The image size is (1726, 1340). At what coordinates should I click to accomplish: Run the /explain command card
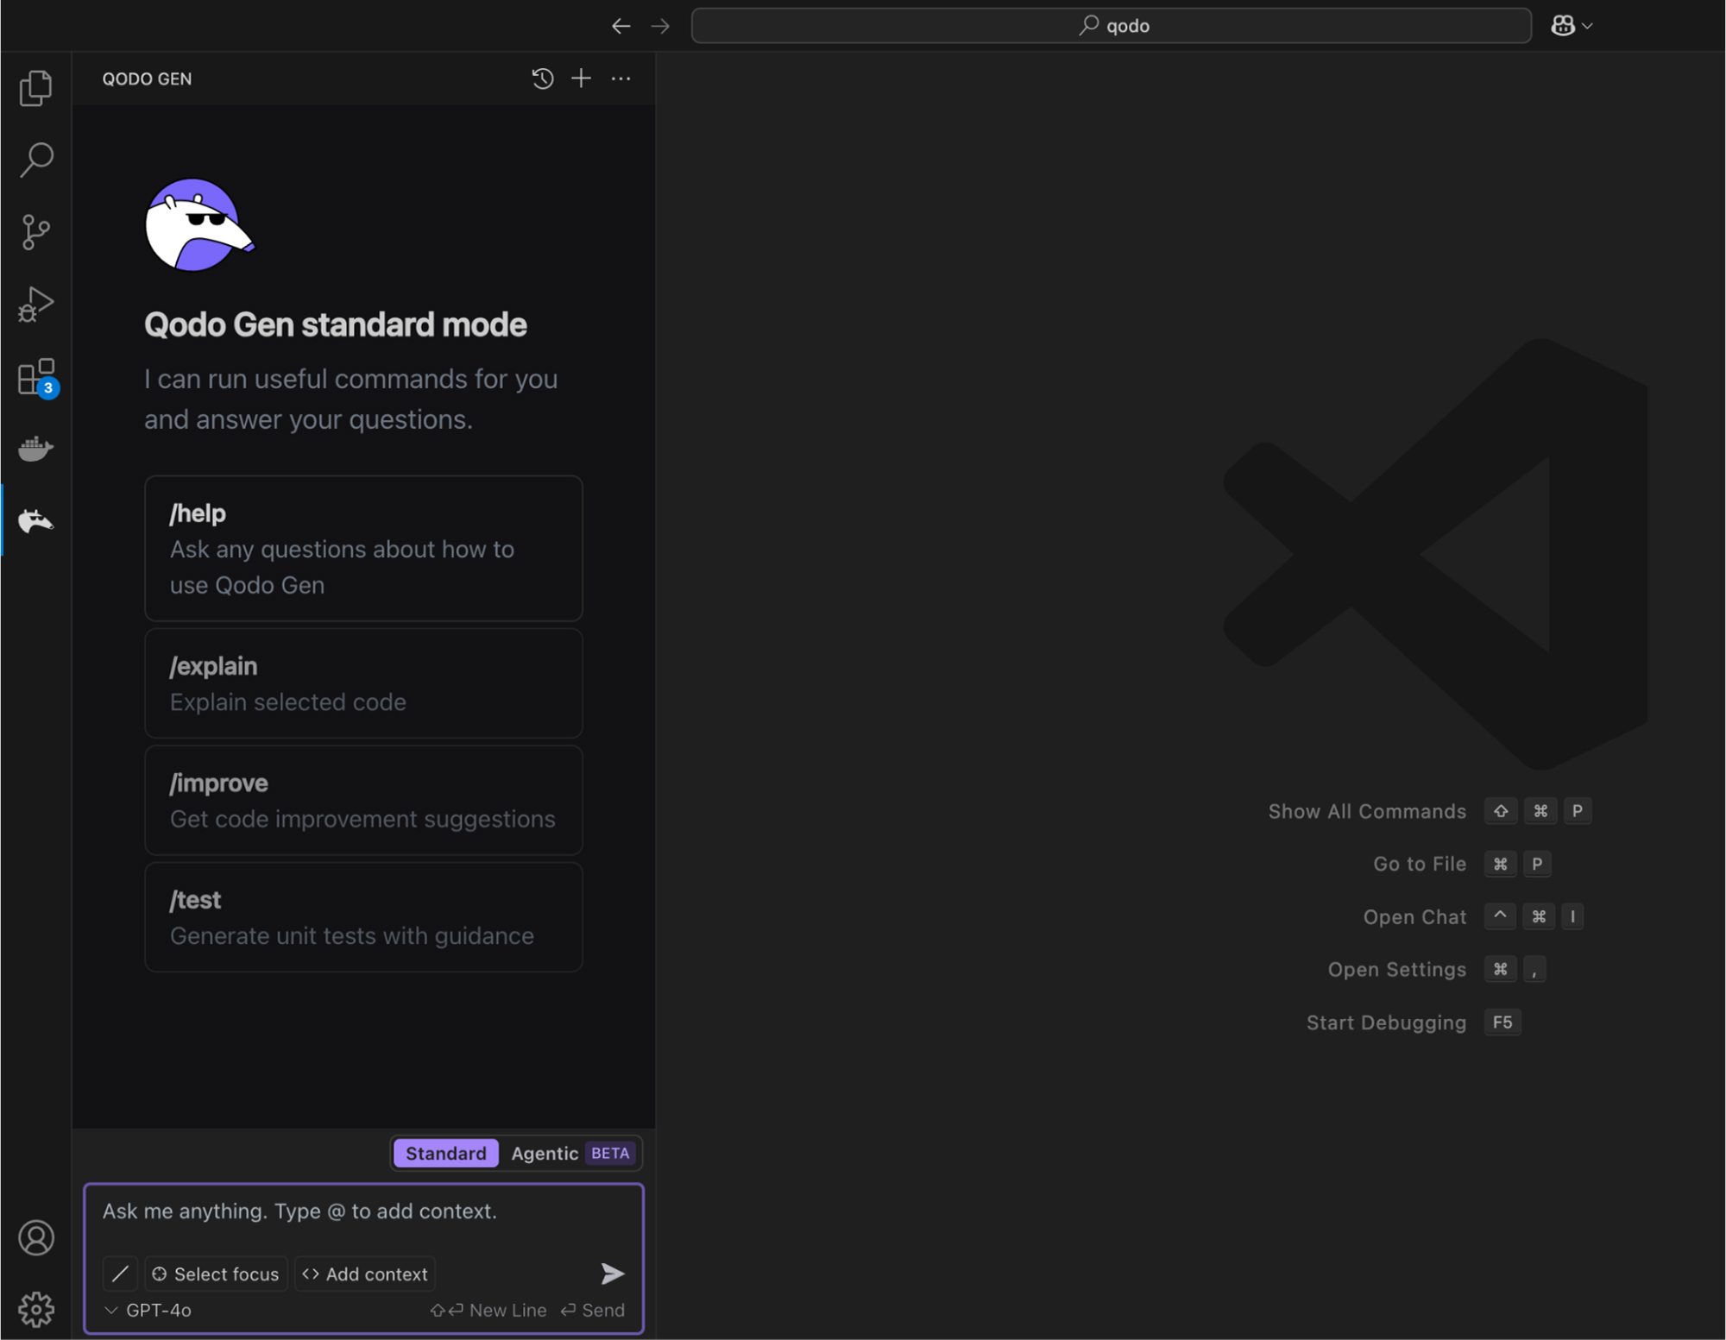pos(363,683)
